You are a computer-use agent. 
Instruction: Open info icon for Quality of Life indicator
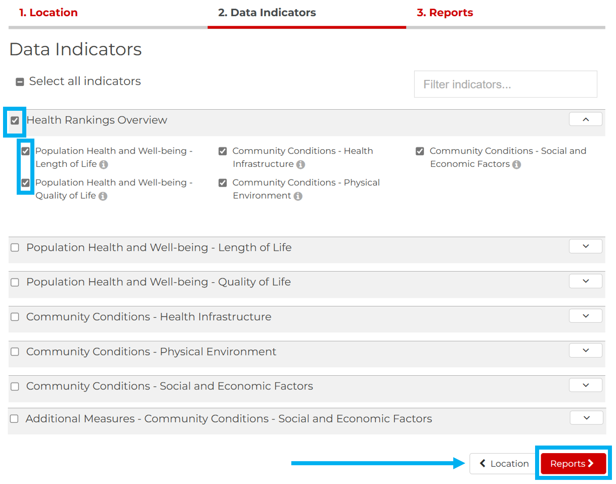103,196
